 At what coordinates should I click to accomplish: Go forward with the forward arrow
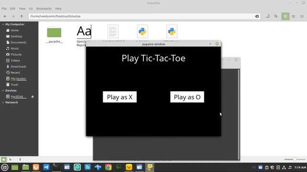click(x=13, y=16)
